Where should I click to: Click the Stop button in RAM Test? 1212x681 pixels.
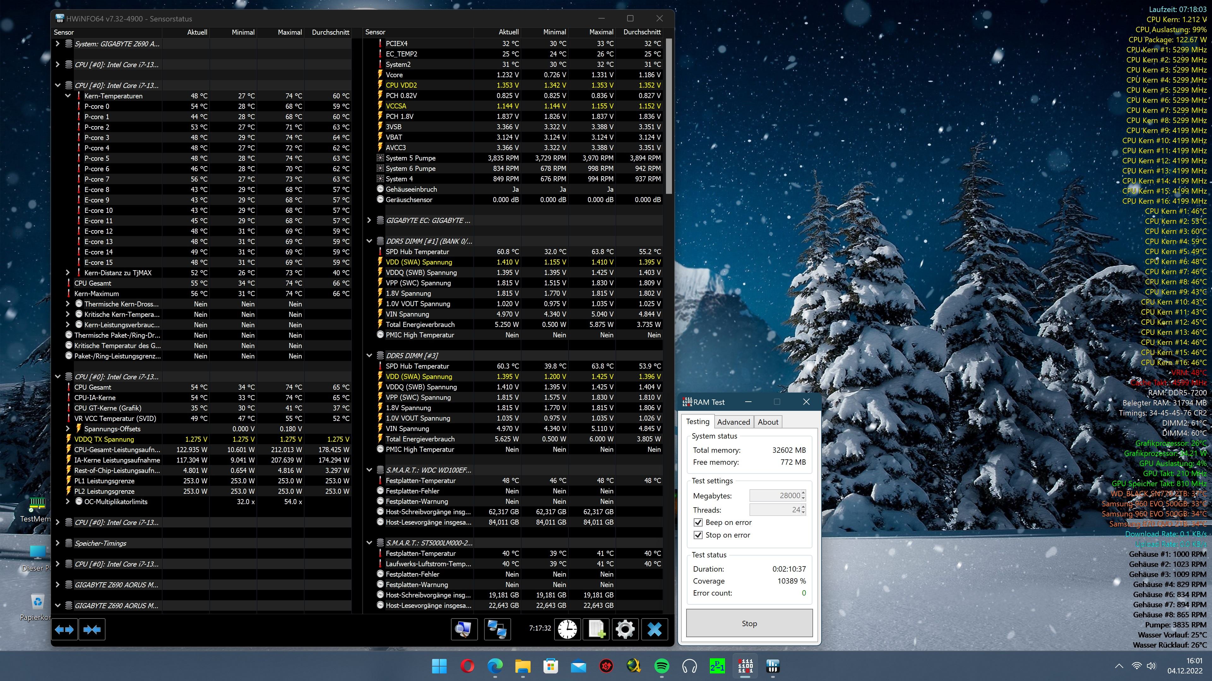(749, 624)
